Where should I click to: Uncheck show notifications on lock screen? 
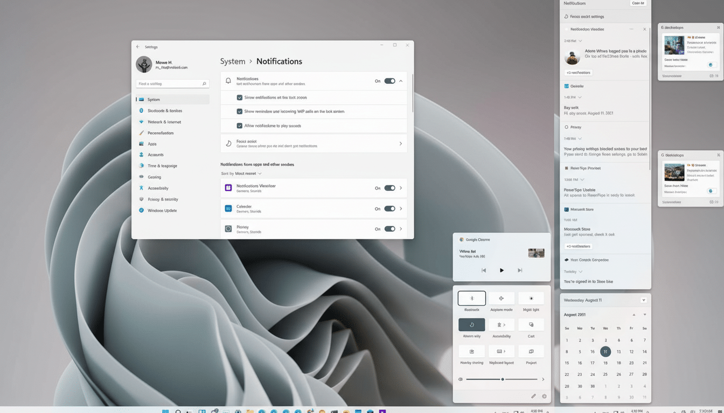tap(239, 97)
